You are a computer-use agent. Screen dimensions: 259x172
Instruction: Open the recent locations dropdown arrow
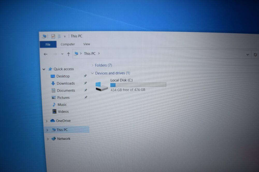[62, 54]
